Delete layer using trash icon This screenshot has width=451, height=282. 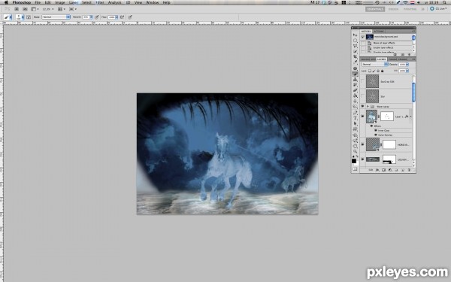[409, 170]
